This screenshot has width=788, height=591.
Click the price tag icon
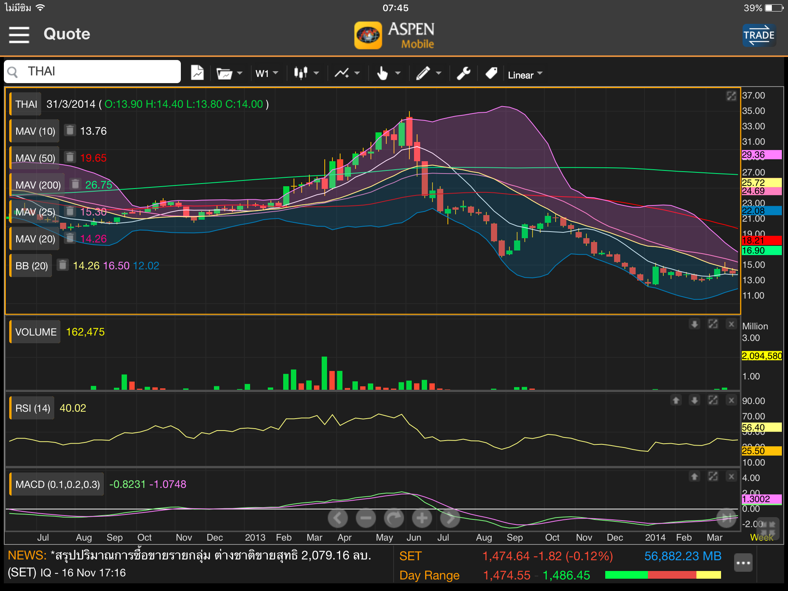point(491,73)
